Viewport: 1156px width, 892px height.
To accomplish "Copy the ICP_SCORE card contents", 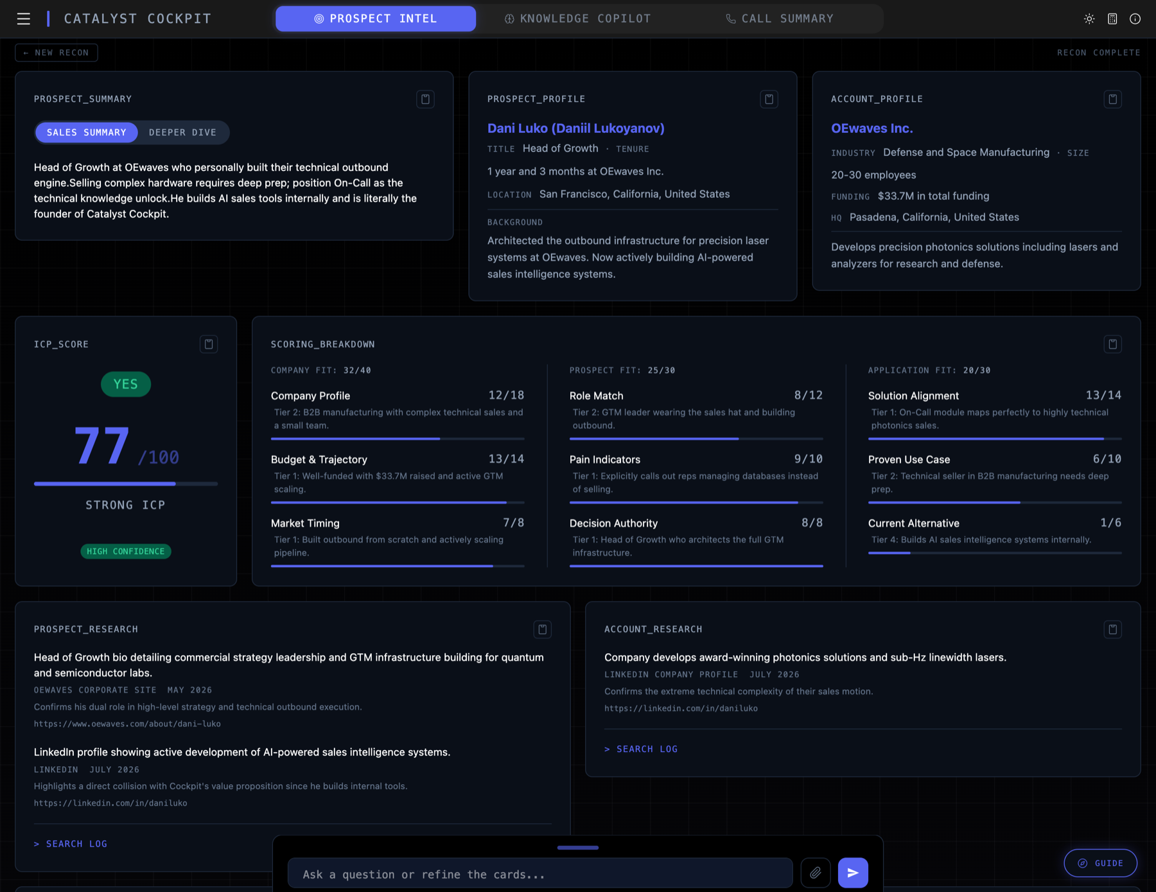I will (x=209, y=344).
